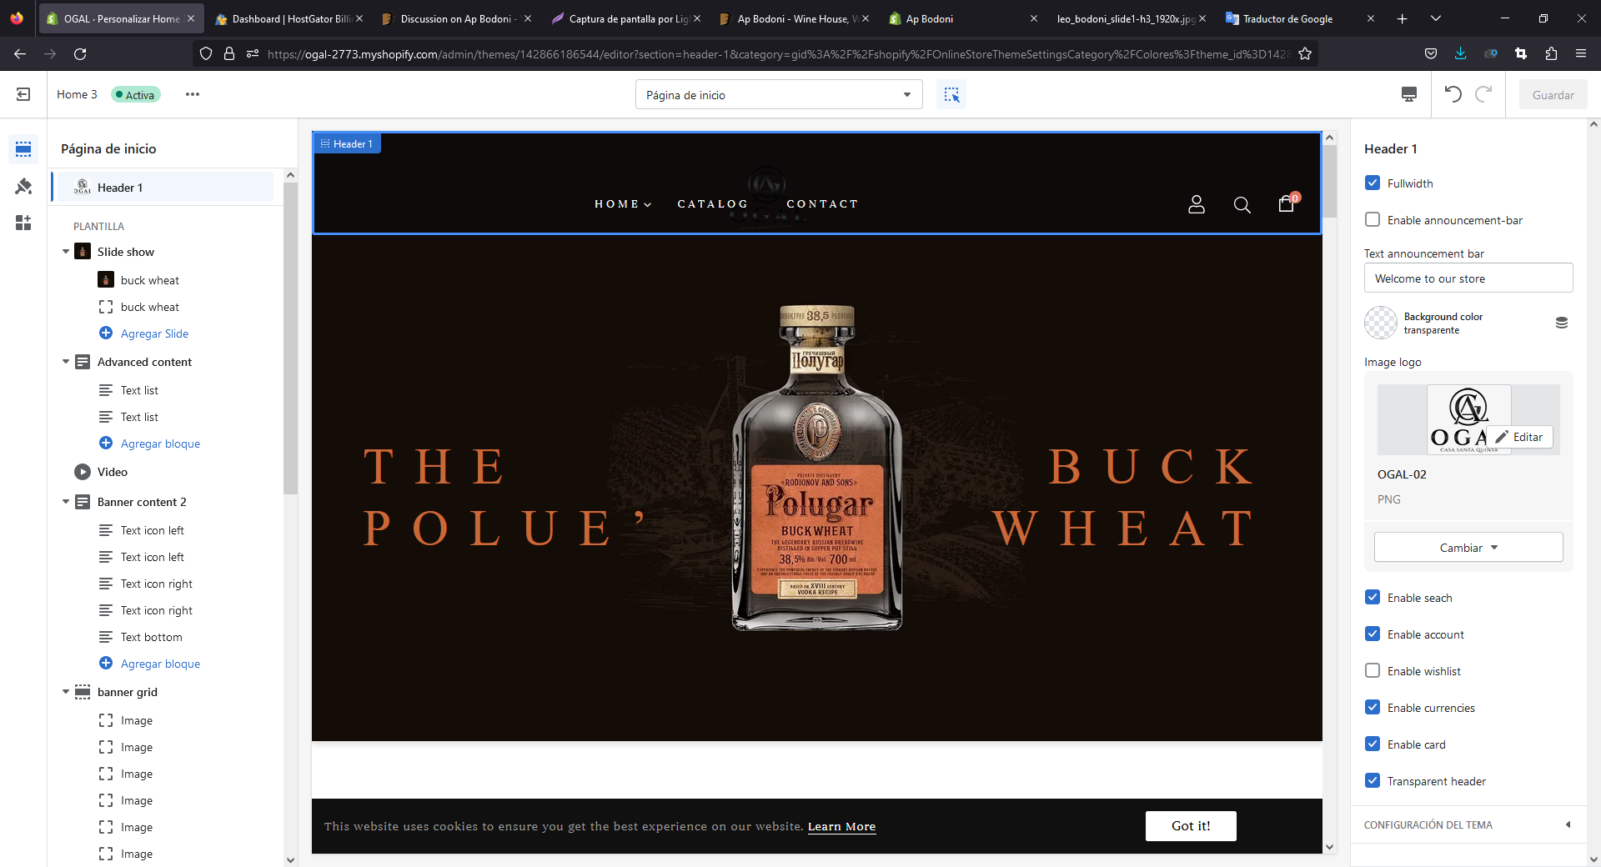Open the cart bag icon in preview

(1287, 203)
